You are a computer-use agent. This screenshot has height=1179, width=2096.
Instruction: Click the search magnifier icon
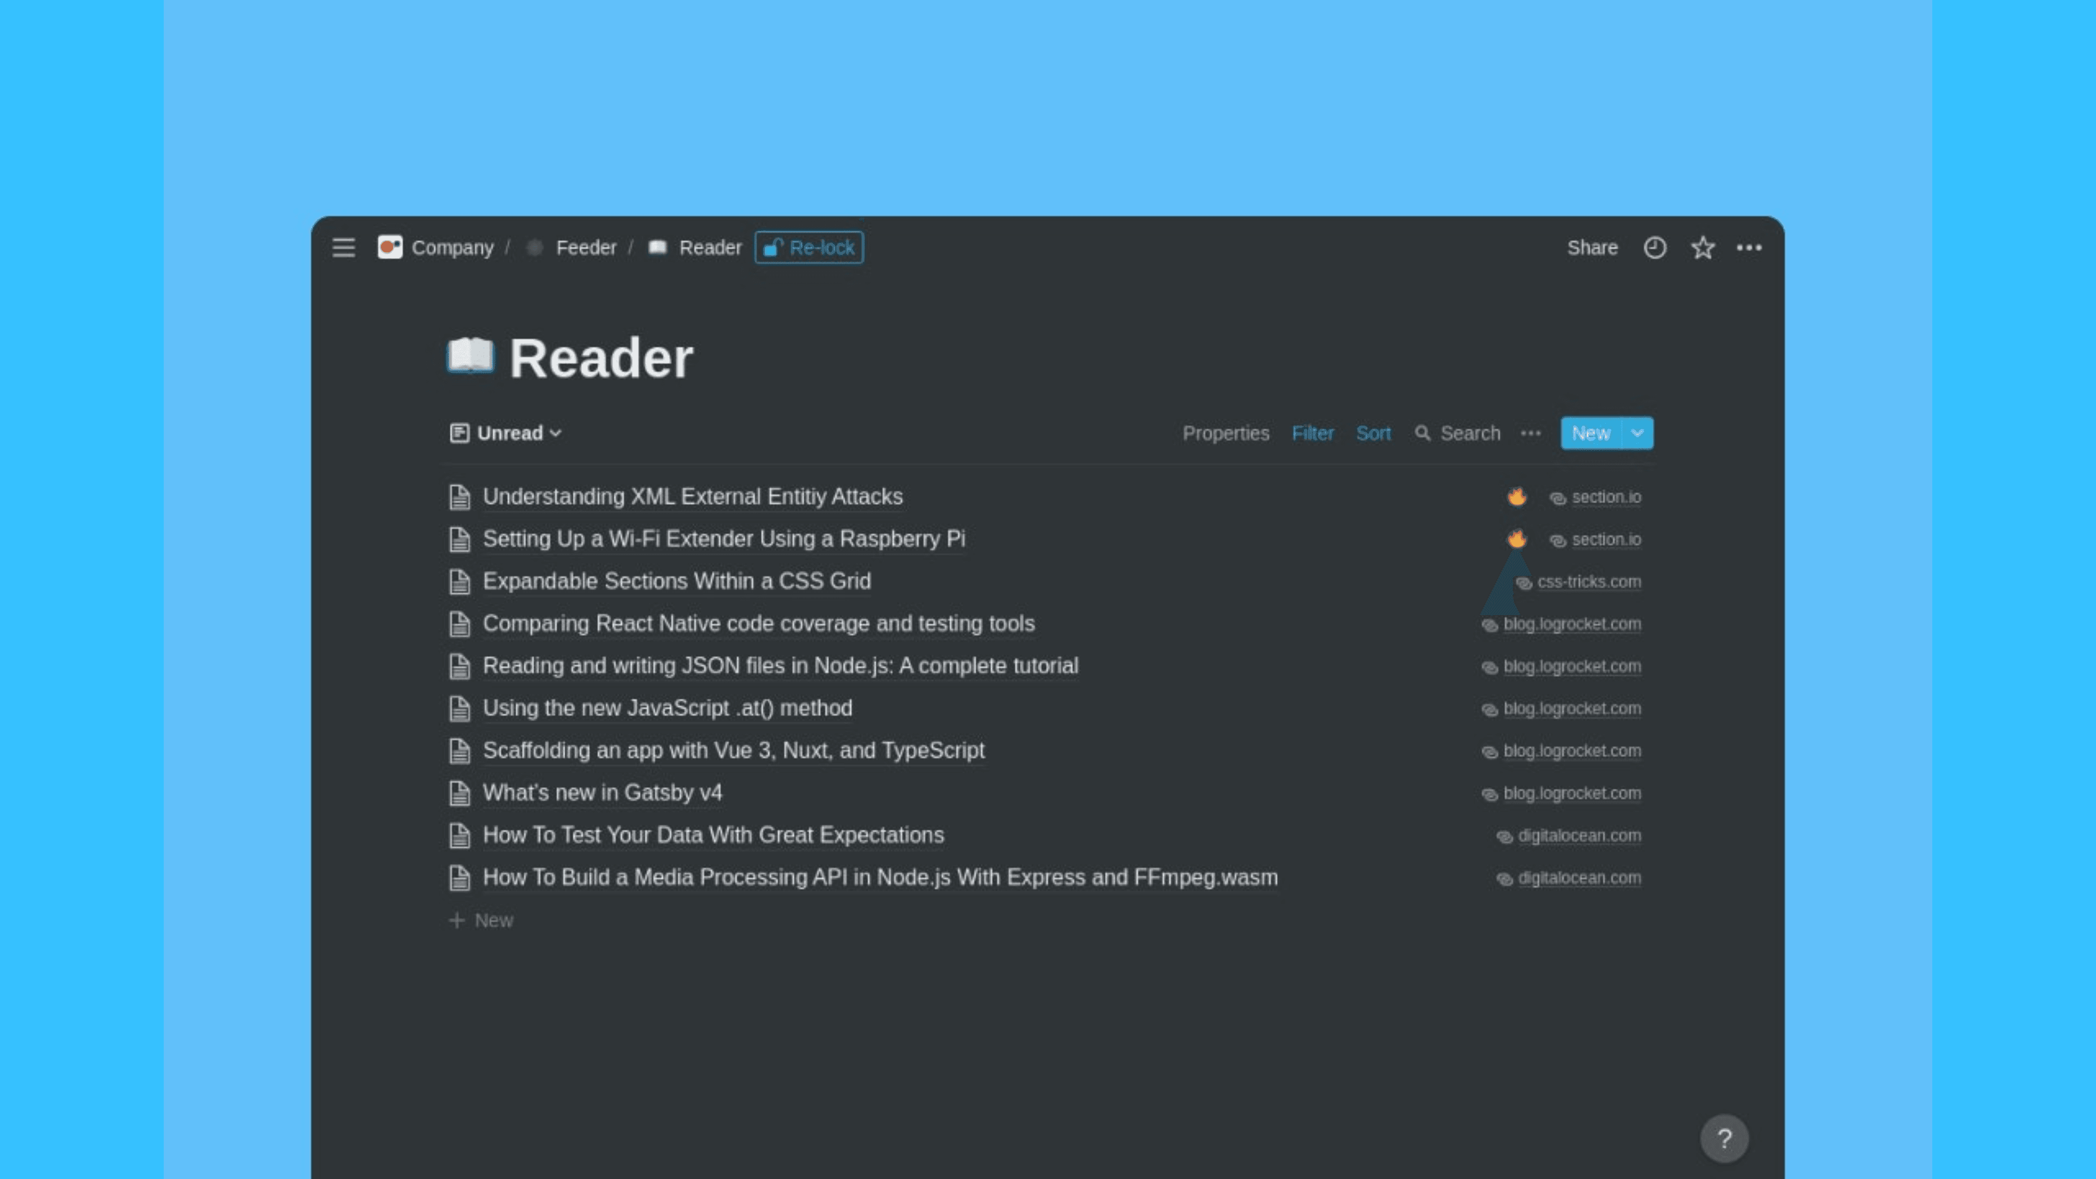[1422, 433]
